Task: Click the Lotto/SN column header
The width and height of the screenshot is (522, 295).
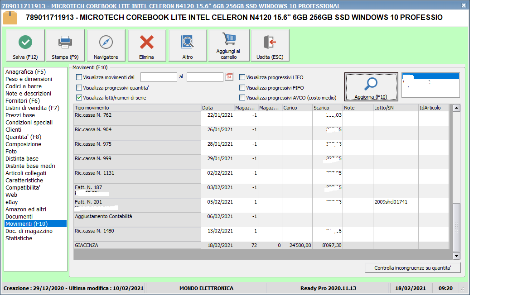Action: (x=396, y=108)
